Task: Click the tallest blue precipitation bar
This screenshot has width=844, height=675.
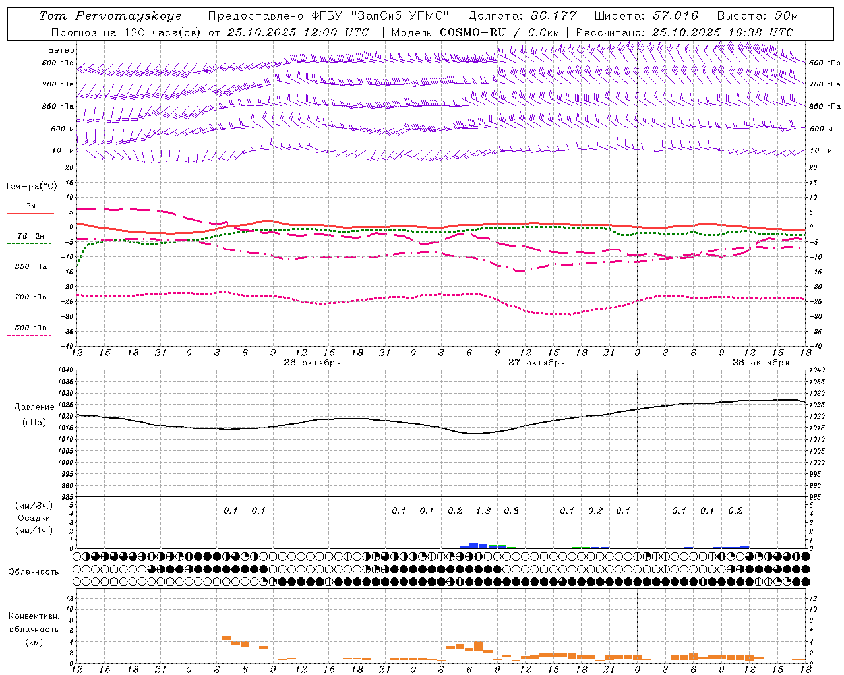Action: click(473, 545)
